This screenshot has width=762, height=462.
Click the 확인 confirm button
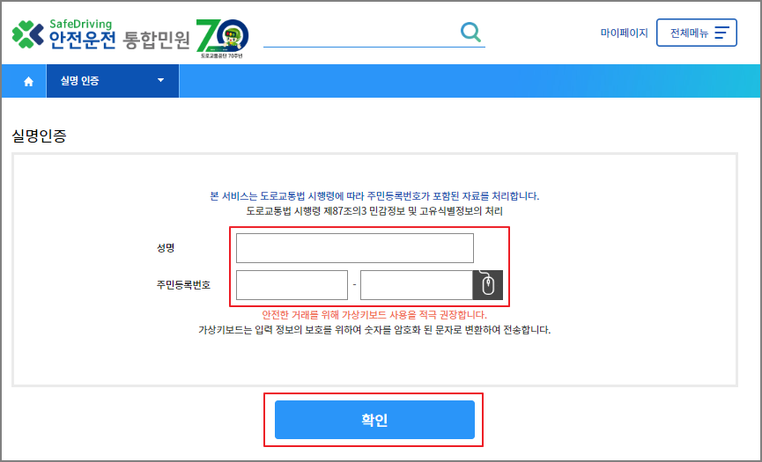tap(374, 420)
